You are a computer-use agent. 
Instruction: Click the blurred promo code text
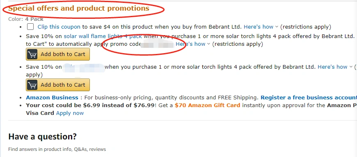(158, 44)
